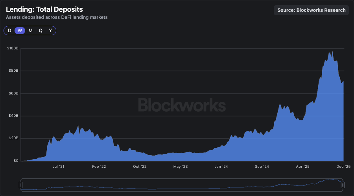This screenshot has width=354, height=196.
Task: Select the W weekly interval option
Action: tap(20, 31)
